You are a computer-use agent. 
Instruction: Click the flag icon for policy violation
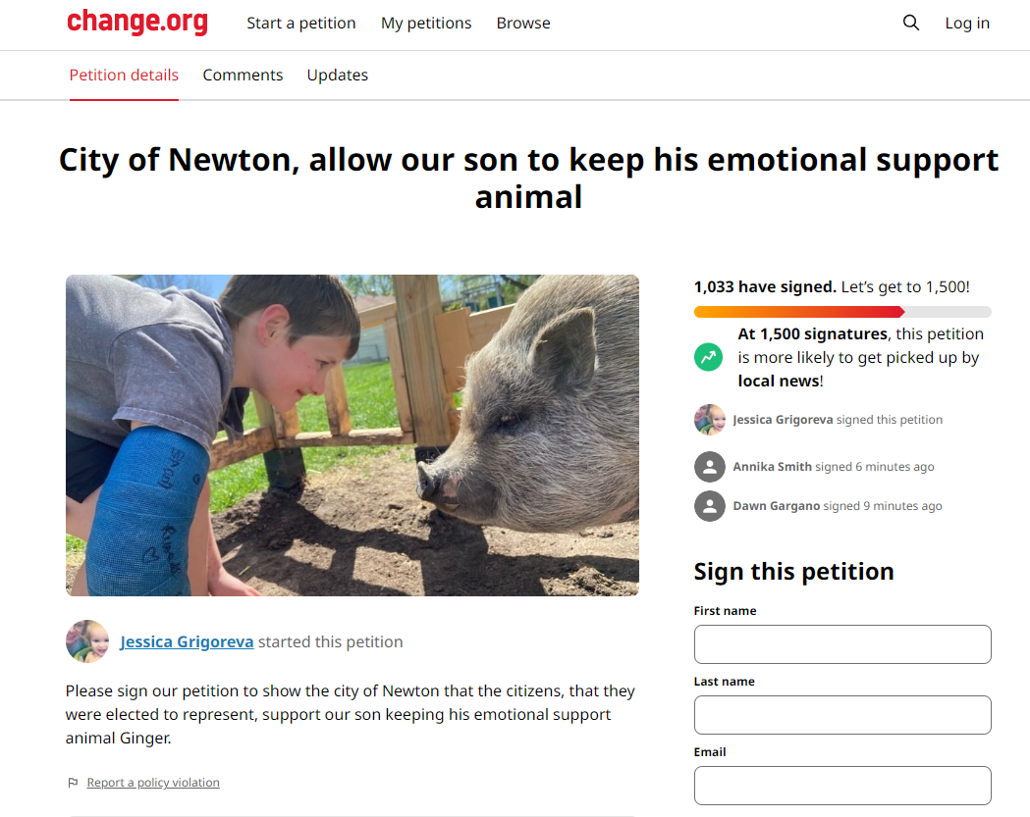[x=73, y=783]
